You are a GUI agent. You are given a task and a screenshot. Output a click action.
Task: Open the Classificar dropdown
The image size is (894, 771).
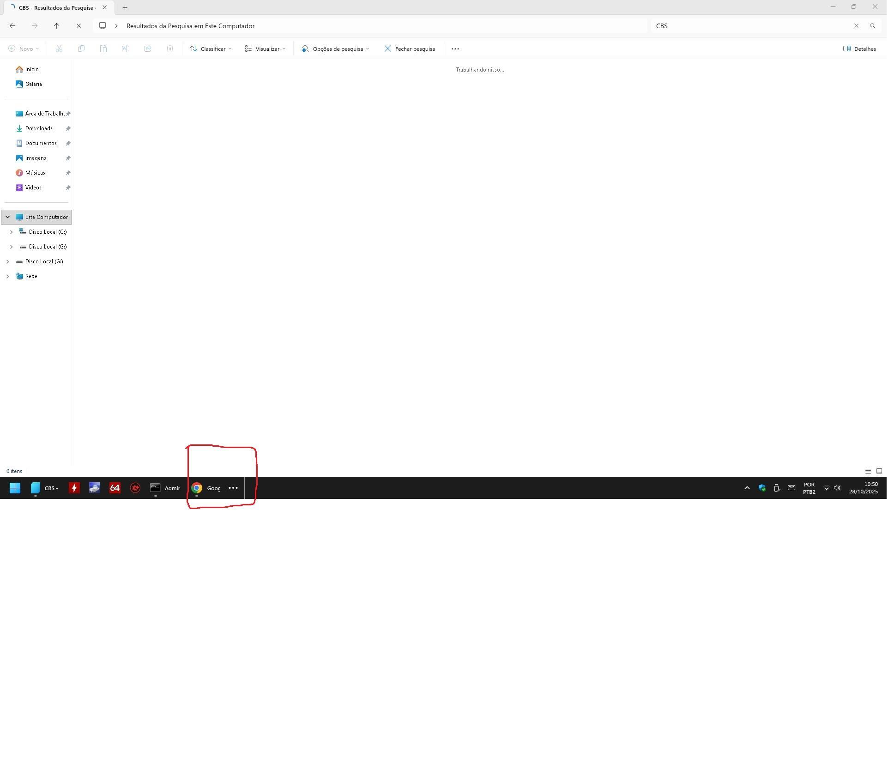pyautogui.click(x=211, y=49)
